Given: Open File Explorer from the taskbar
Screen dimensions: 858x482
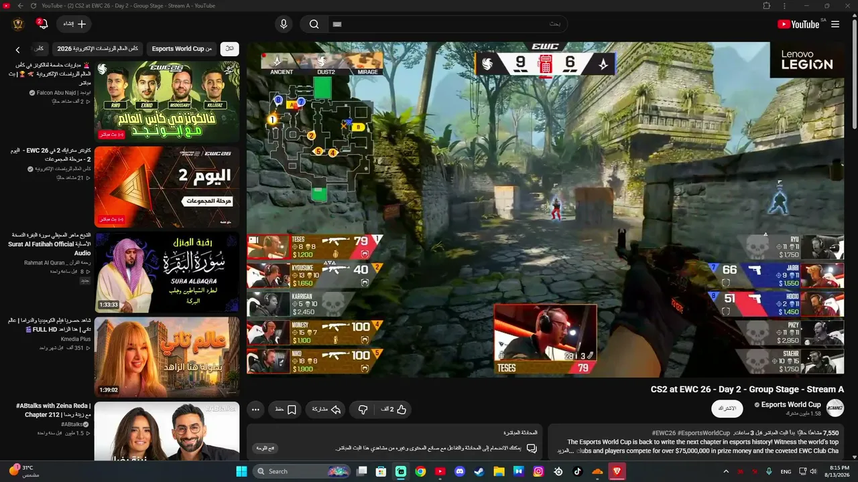Looking at the screenshot, I should click(x=499, y=471).
